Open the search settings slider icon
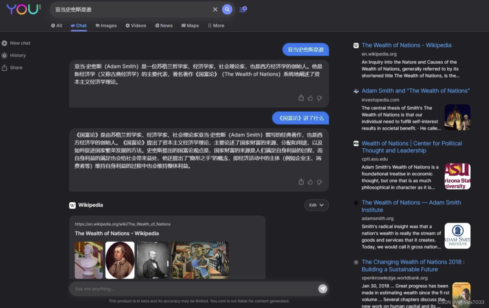 click(x=243, y=9)
